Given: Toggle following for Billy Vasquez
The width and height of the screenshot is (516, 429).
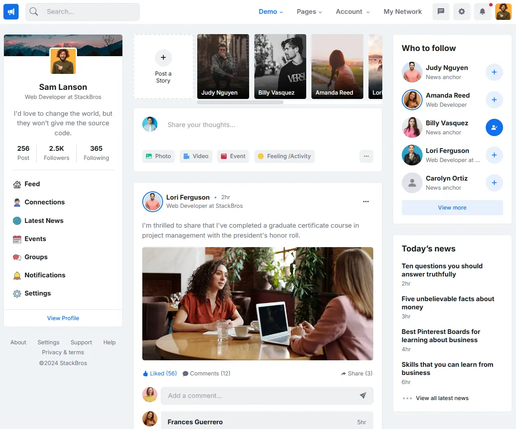Looking at the screenshot, I should click(494, 127).
